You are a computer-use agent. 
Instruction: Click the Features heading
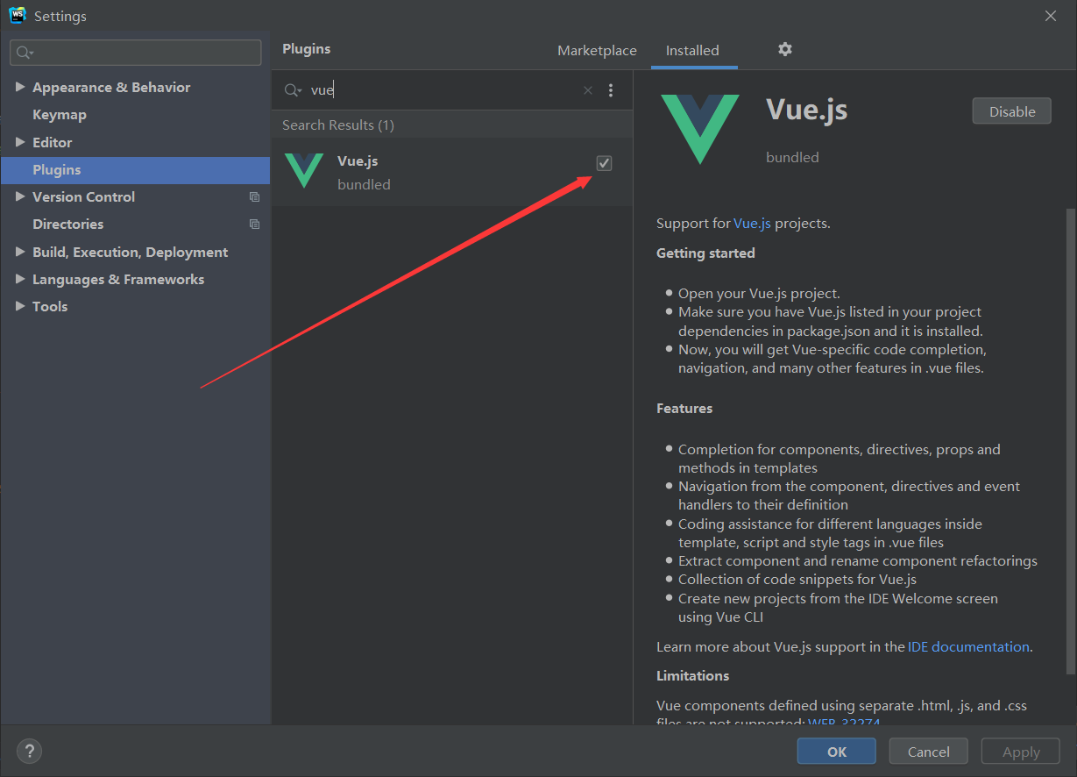click(x=684, y=409)
